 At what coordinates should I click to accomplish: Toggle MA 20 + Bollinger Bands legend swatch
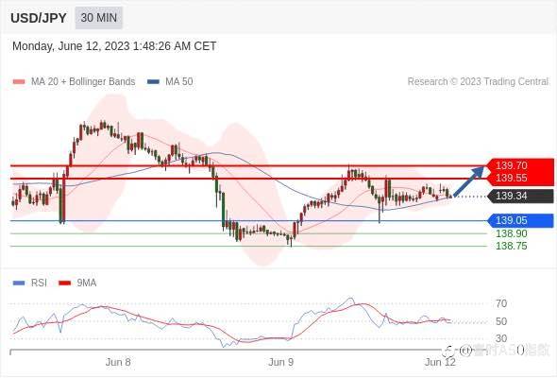[19, 82]
